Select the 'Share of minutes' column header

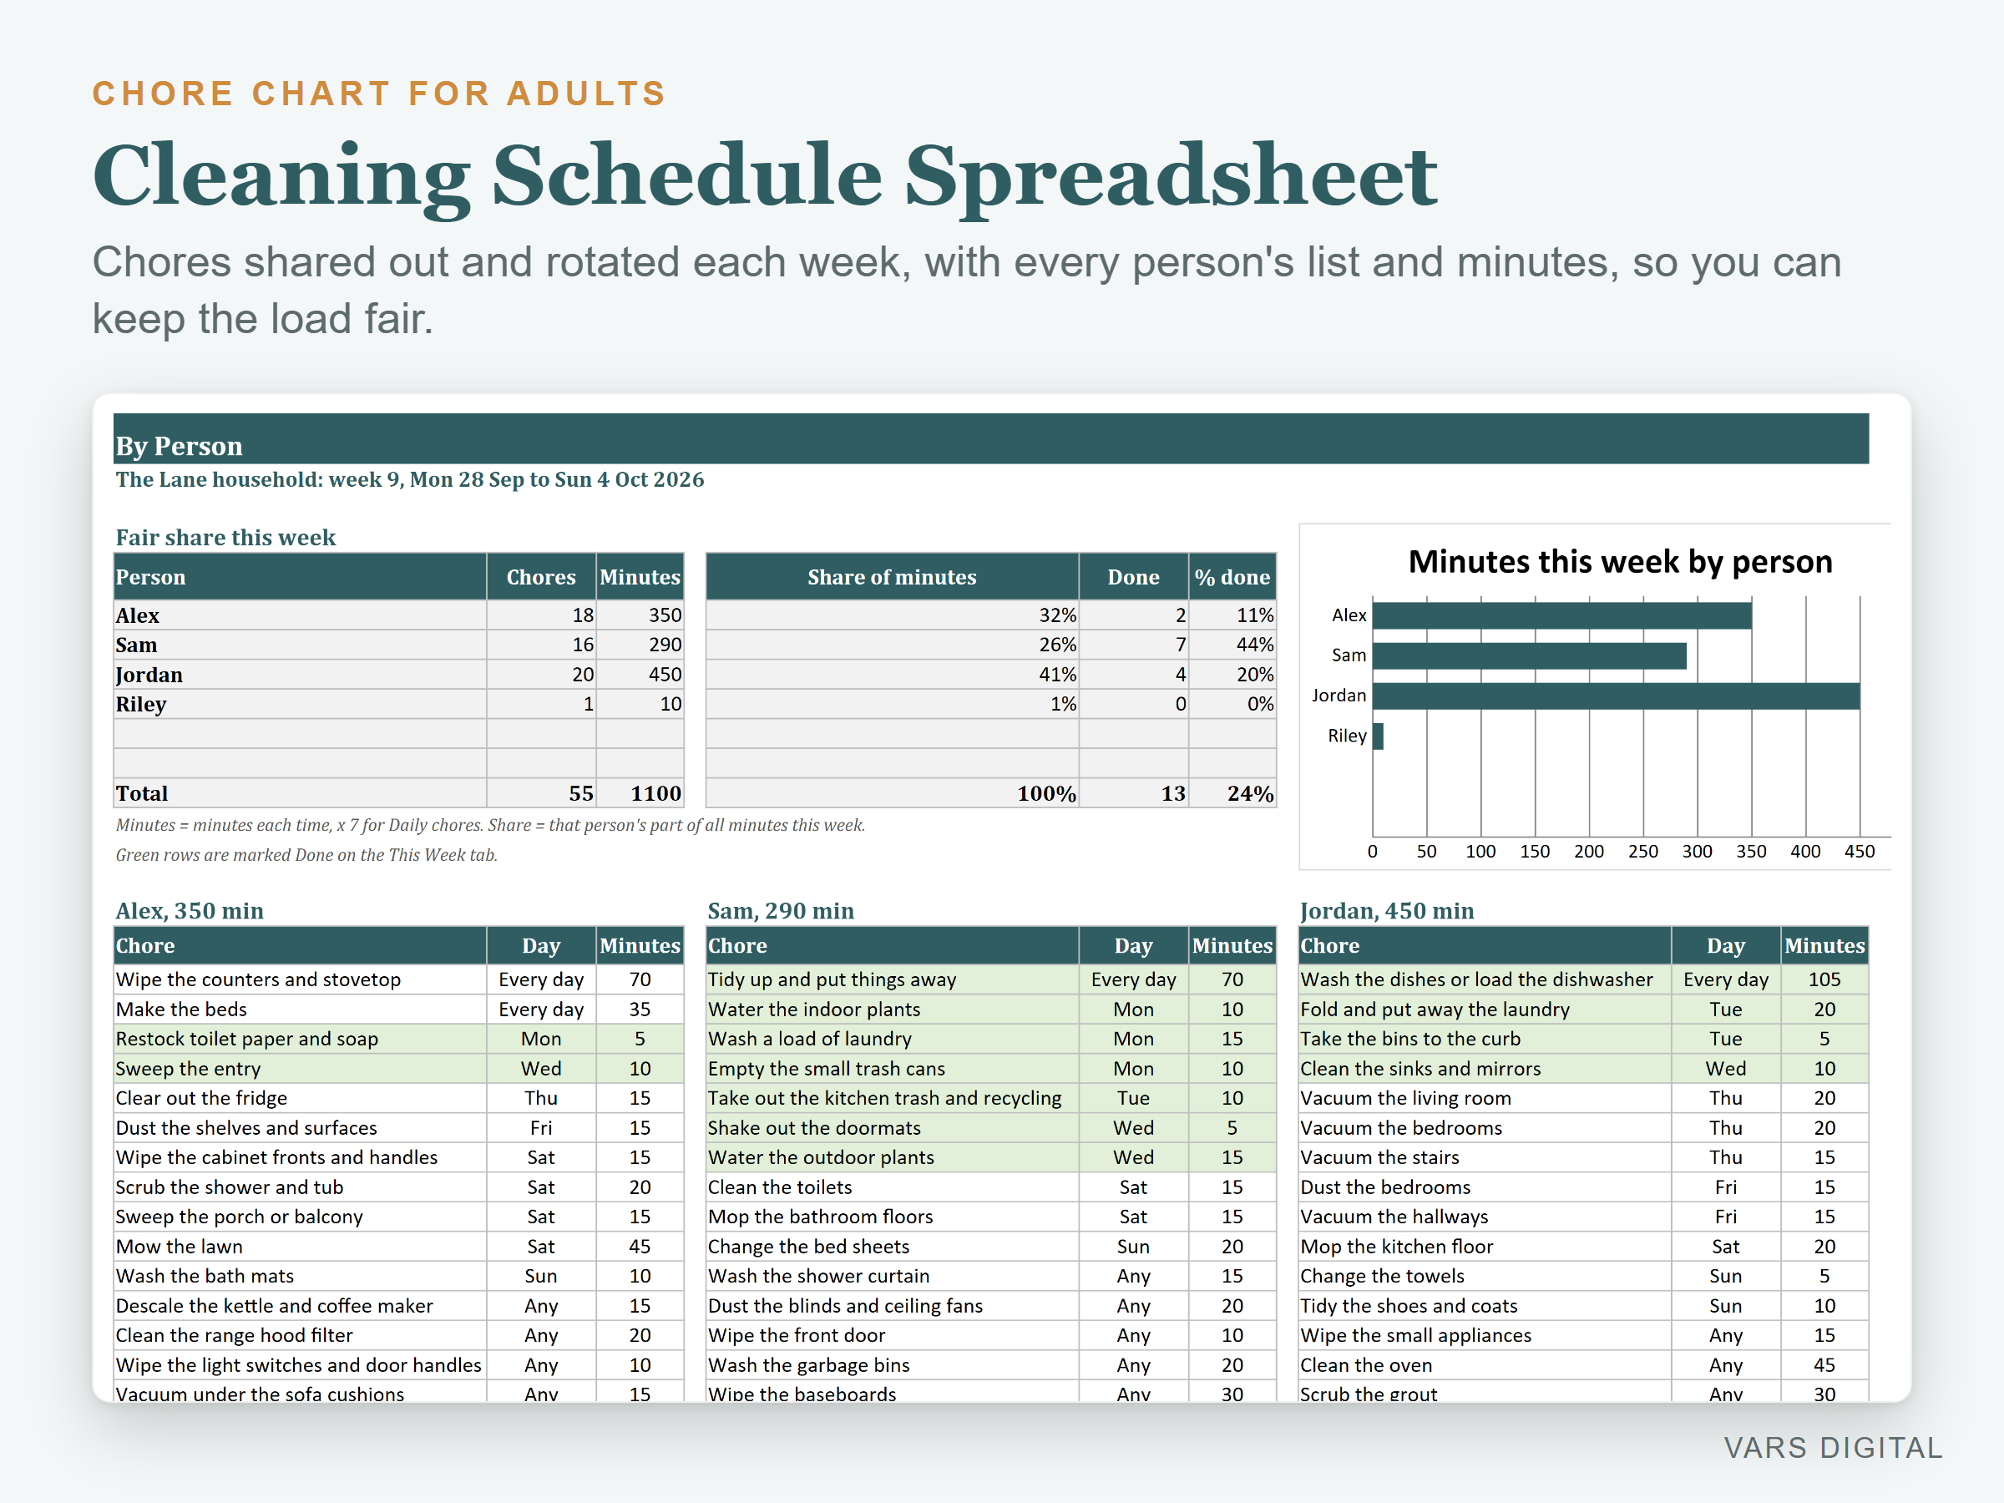point(893,577)
